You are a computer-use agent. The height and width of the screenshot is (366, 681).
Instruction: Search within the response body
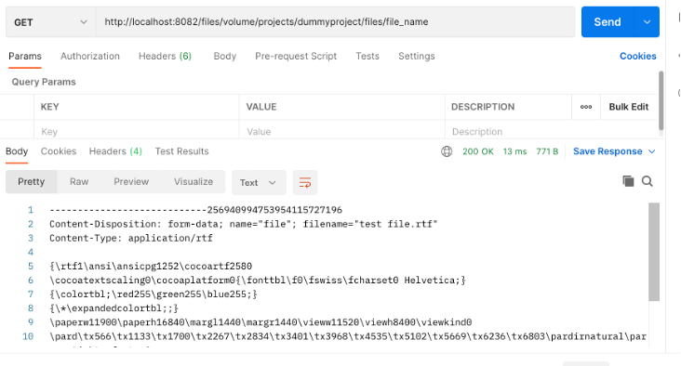pos(648,181)
